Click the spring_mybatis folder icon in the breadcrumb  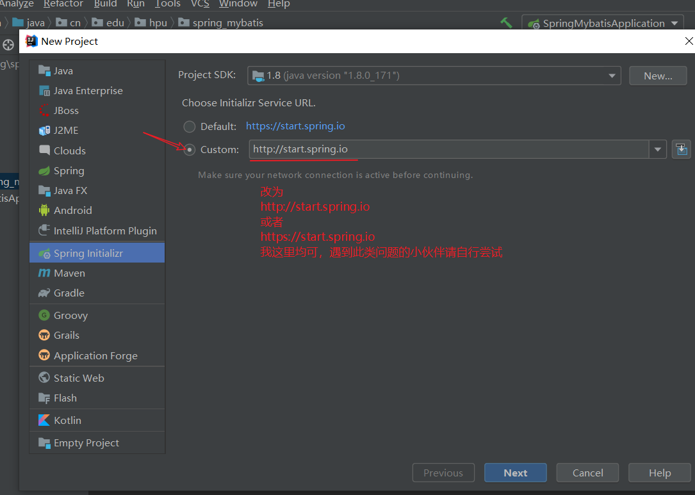[183, 22]
